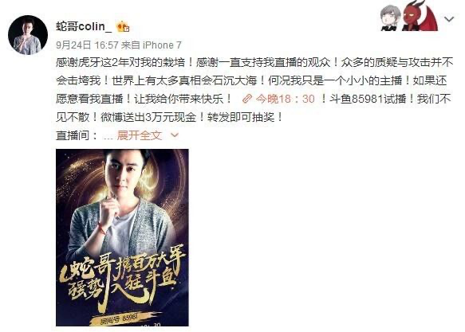This screenshot has height=332, width=465.
Task: Click the gold calligraphy 蛇哥强势入驻斗鱼 title on poster
Action: pos(122,278)
